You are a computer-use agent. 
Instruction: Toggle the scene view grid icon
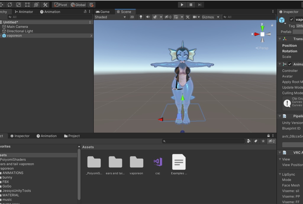click(x=175, y=17)
